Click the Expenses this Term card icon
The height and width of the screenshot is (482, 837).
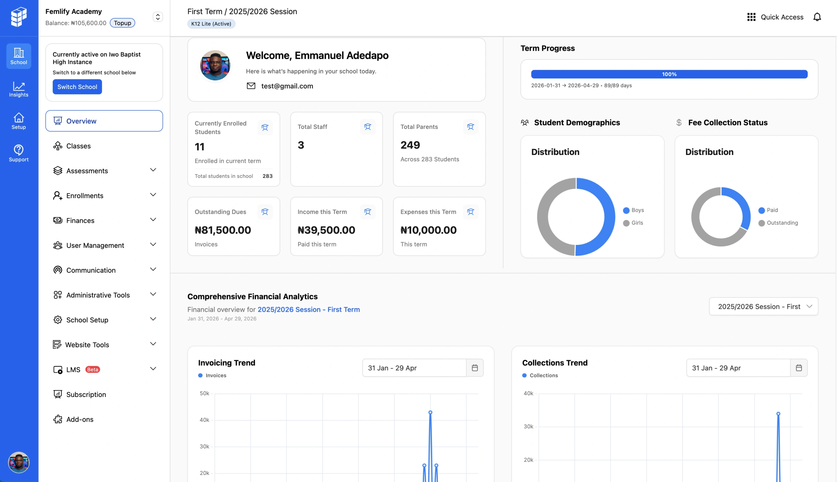coord(470,212)
